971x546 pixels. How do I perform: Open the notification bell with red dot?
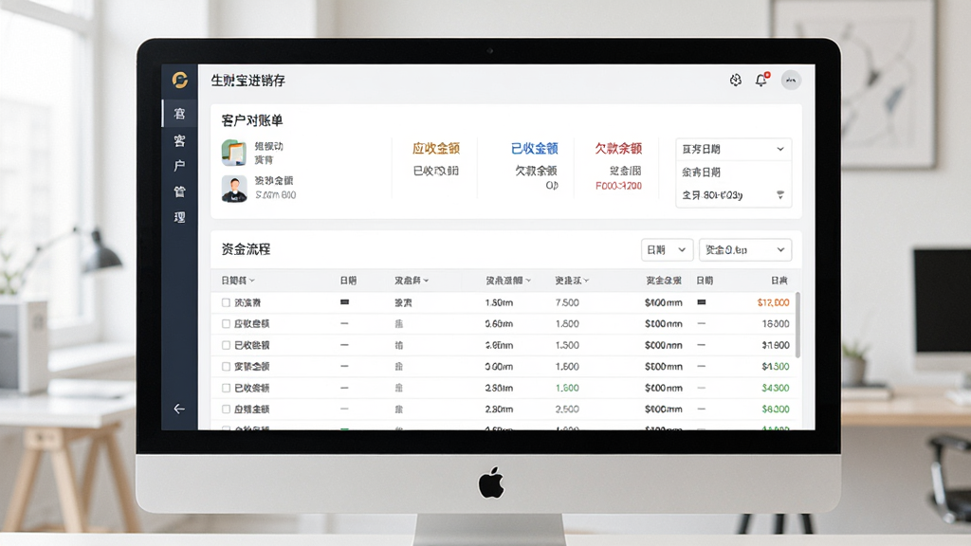point(761,80)
